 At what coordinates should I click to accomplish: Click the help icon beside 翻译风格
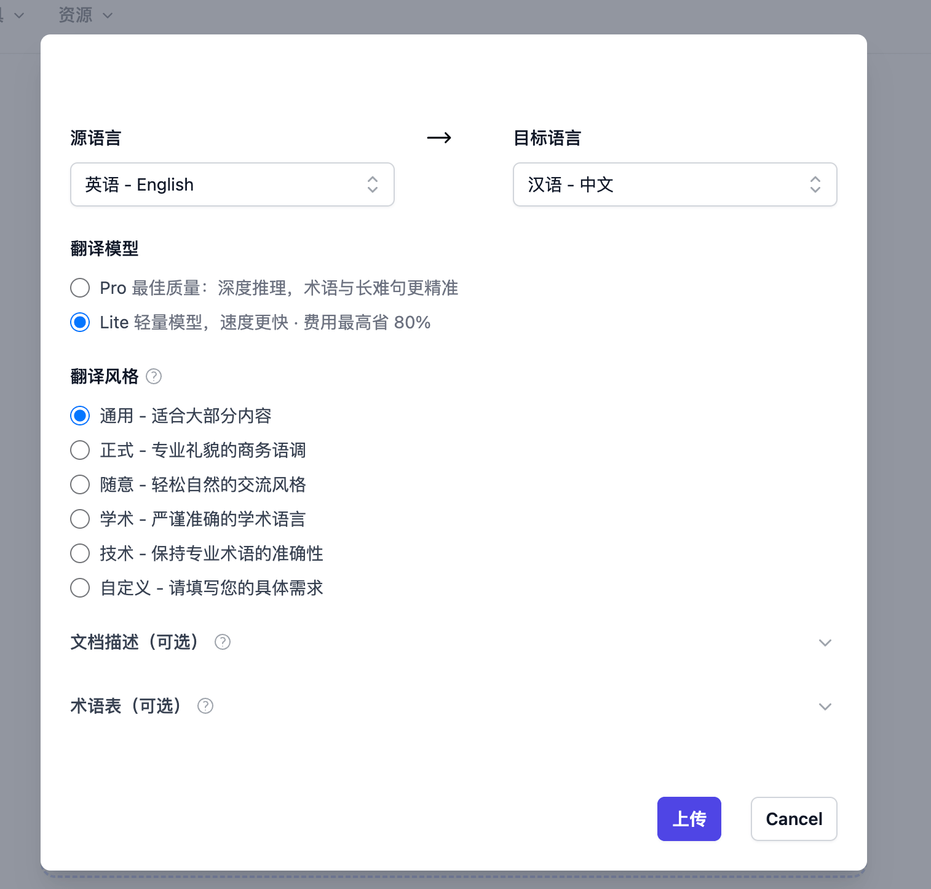(154, 376)
